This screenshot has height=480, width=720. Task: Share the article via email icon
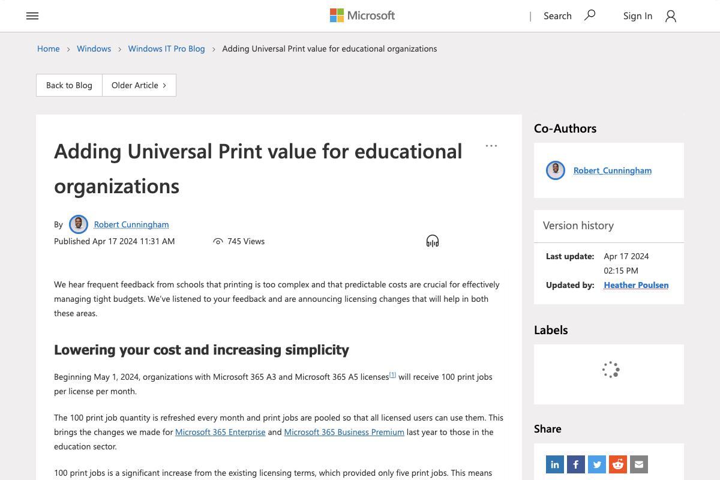[639, 464]
